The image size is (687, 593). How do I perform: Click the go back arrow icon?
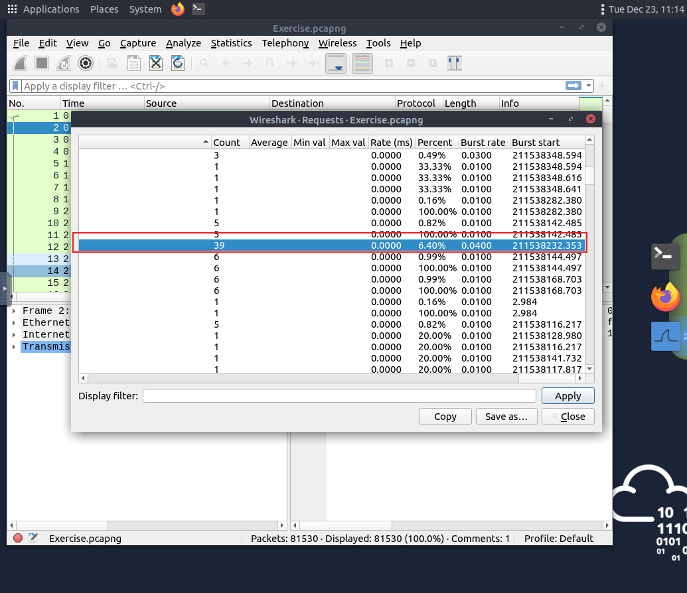[x=226, y=64]
